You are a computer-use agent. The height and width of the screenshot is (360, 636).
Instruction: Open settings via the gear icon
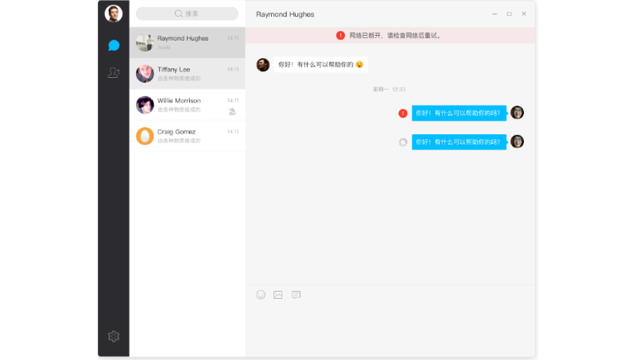click(114, 336)
